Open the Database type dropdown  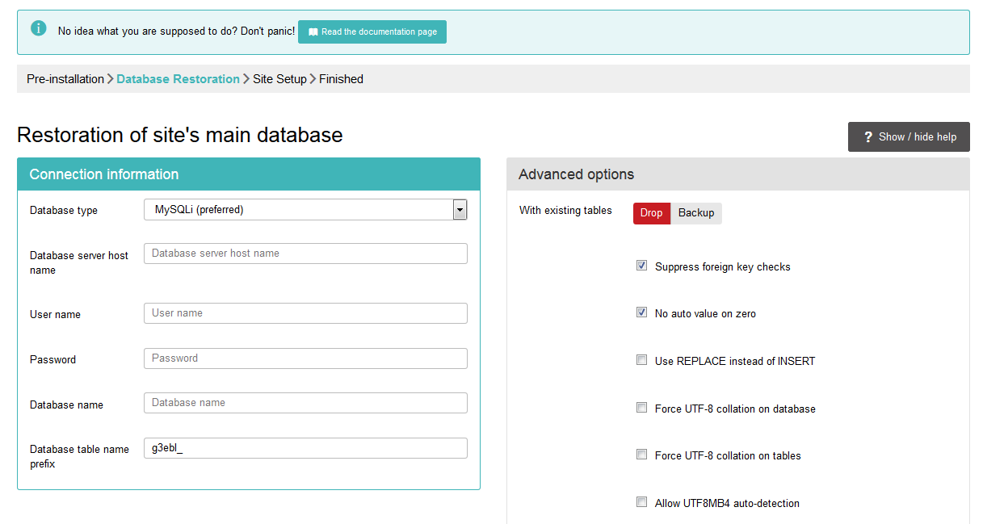click(297, 210)
